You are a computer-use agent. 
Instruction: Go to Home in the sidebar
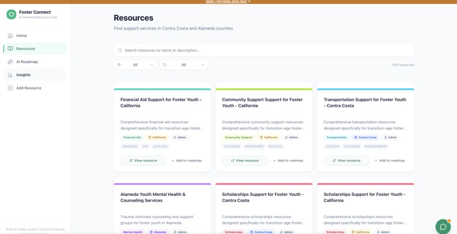(35, 36)
